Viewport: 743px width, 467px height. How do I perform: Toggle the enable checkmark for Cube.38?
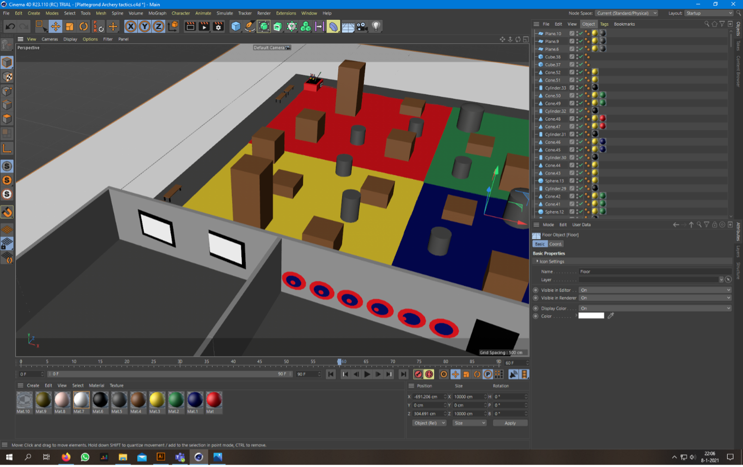pos(581,57)
